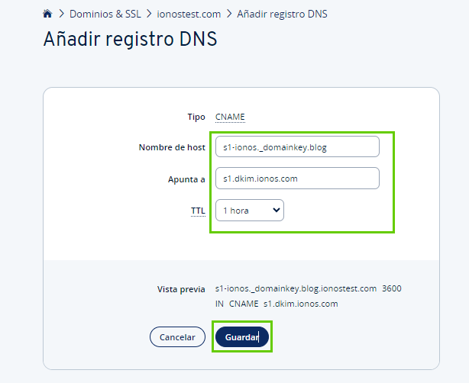Click the underlined TTL label
The height and width of the screenshot is (383, 469).
(198, 211)
